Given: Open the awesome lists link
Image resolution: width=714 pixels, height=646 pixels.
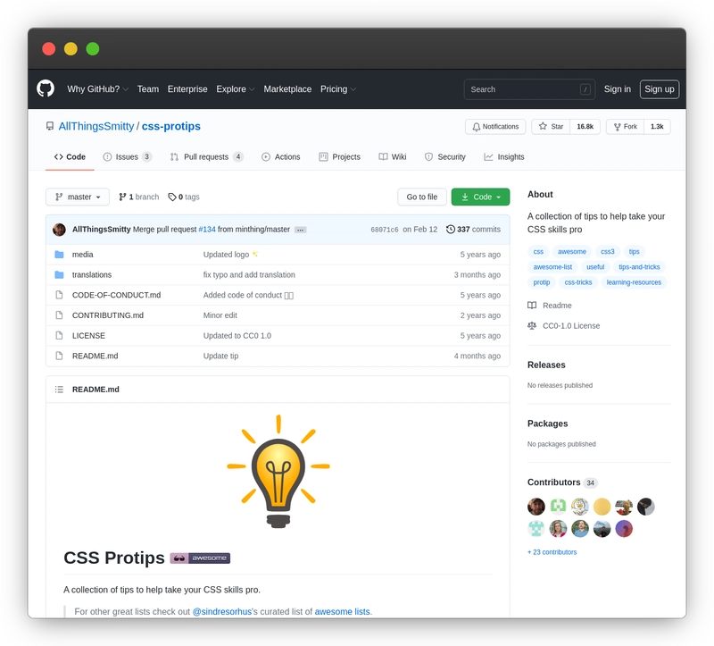Looking at the screenshot, I should [342, 611].
